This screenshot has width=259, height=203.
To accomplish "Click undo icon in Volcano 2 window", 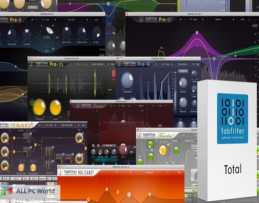I will pos(105,172).
